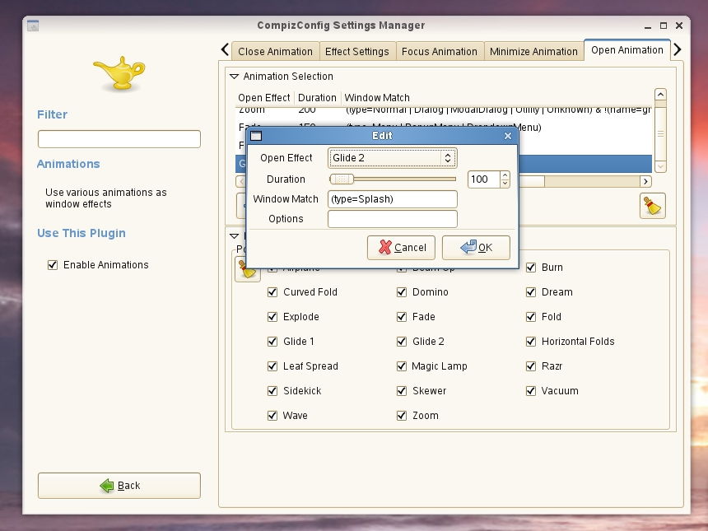Toggle Enable Animations checkbox
Image resolution: width=708 pixels, height=531 pixels.
click(x=53, y=265)
